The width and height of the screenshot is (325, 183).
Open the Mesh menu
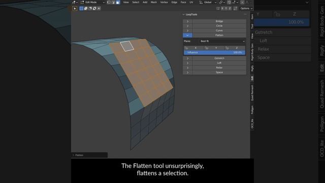(x=153, y=2)
